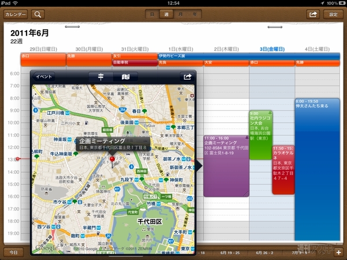Image resolution: width=347 pixels, height=260 pixels.
Task: Select 29日(日曜日) day header
Action: pyautogui.click(x=43, y=49)
